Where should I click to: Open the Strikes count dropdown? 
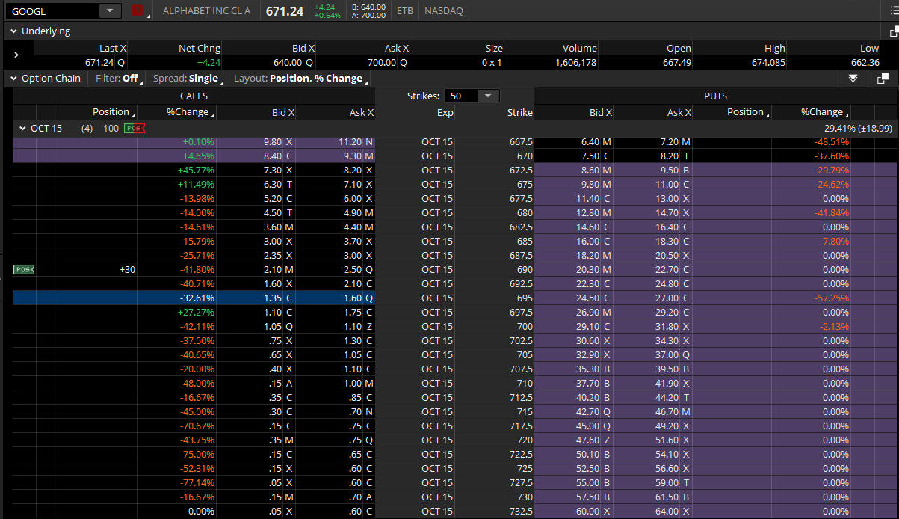[x=488, y=96]
